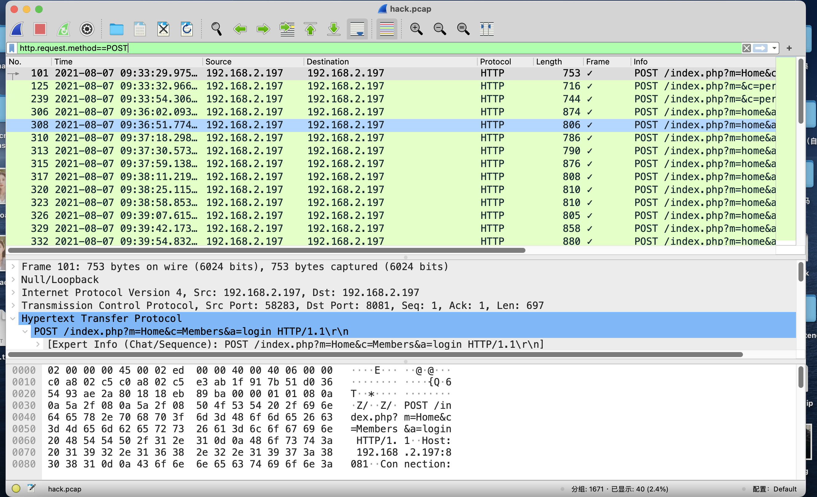Restart current capture green fin icon
Image resolution: width=817 pixels, height=497 pixels.
64,29
